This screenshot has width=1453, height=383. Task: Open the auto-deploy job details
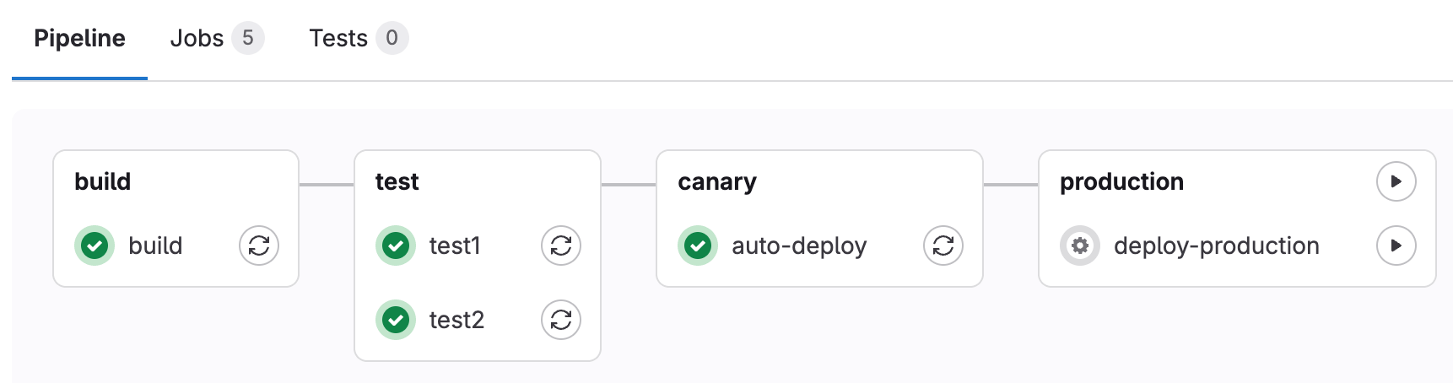click(x=799, y=245)
